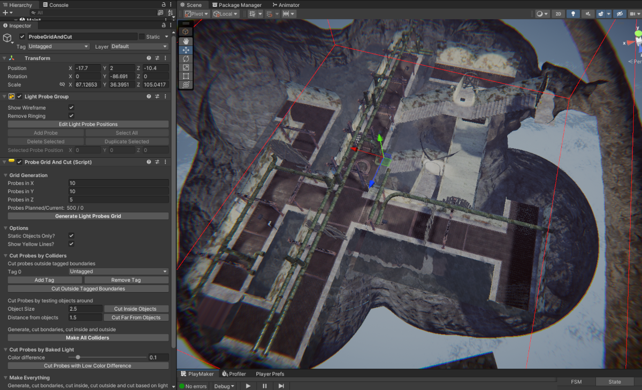Select the combined Transform tool
Screen dimensions: 642x390
(186, 85)
